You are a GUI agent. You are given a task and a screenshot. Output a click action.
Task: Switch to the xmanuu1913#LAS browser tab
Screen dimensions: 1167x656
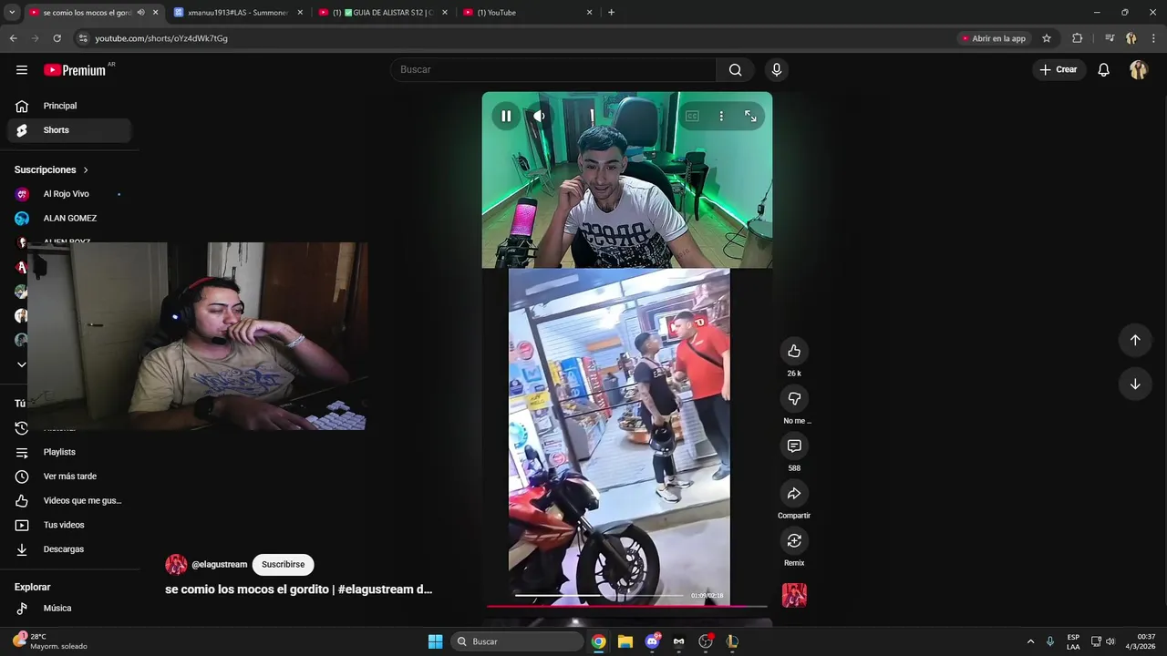[237, 13]
